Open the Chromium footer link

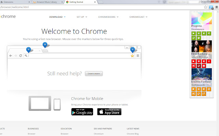(x=99, y=134)
